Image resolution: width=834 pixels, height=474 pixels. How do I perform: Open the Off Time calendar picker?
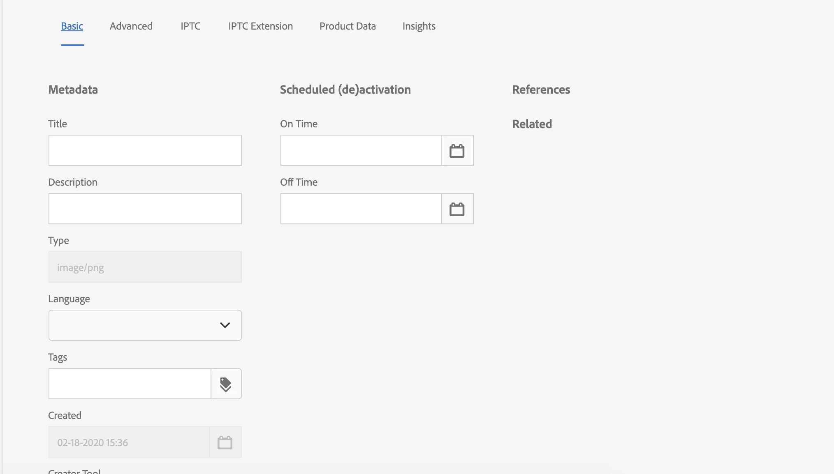[457, 209]
